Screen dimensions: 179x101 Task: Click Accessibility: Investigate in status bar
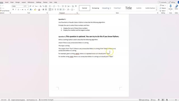[46, 100]
